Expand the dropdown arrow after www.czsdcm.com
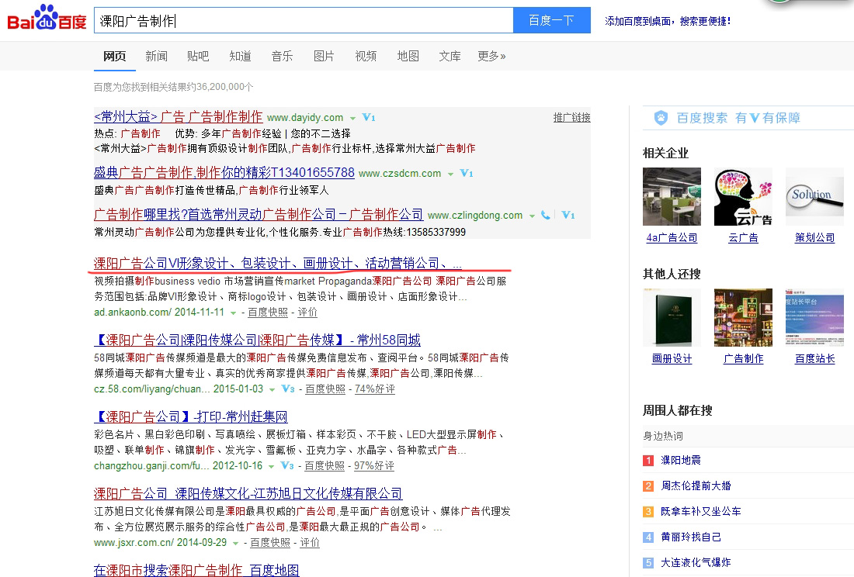The width and height of the screenshot is (854, 577). 450,174
